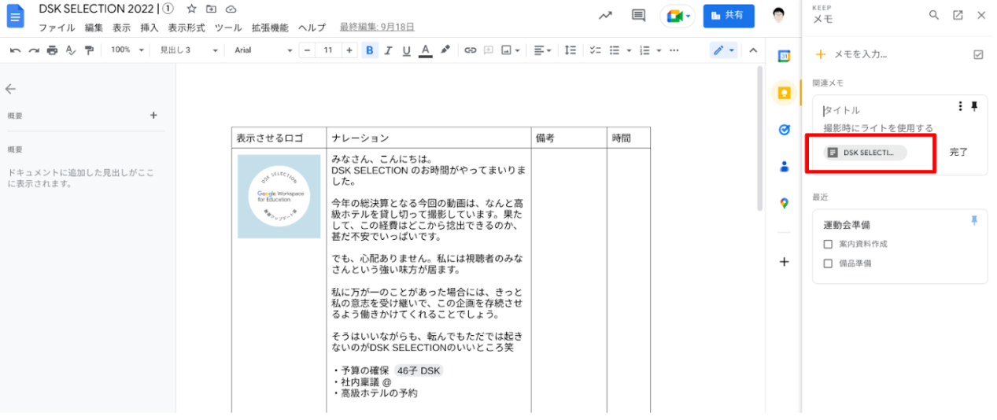Print the document
This screenshot has height=420, width=997.
(x=52, y=50)
